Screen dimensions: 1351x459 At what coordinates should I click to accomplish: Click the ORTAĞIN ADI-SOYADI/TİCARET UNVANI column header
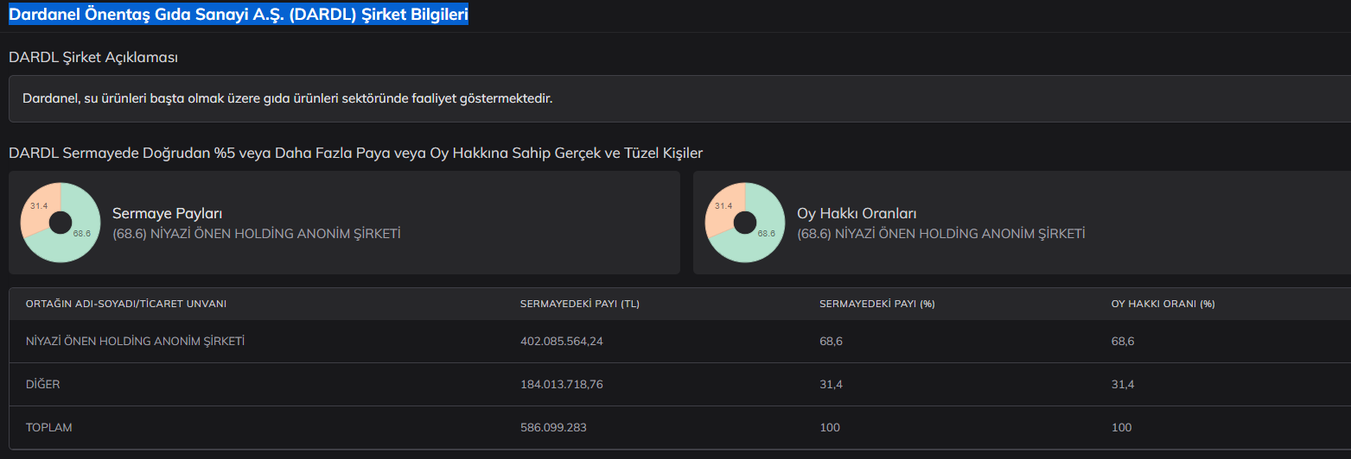(126, 305)
